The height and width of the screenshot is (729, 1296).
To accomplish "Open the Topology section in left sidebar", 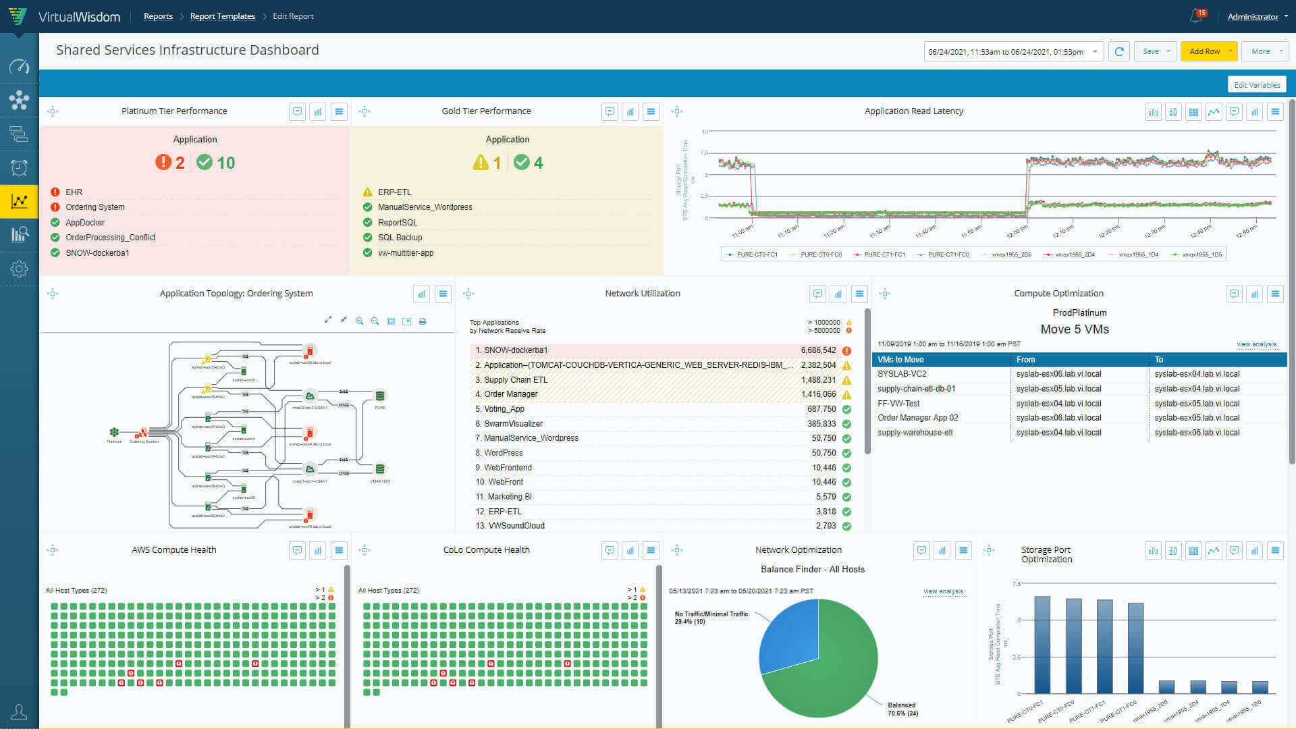I will [x=19, y=100].
